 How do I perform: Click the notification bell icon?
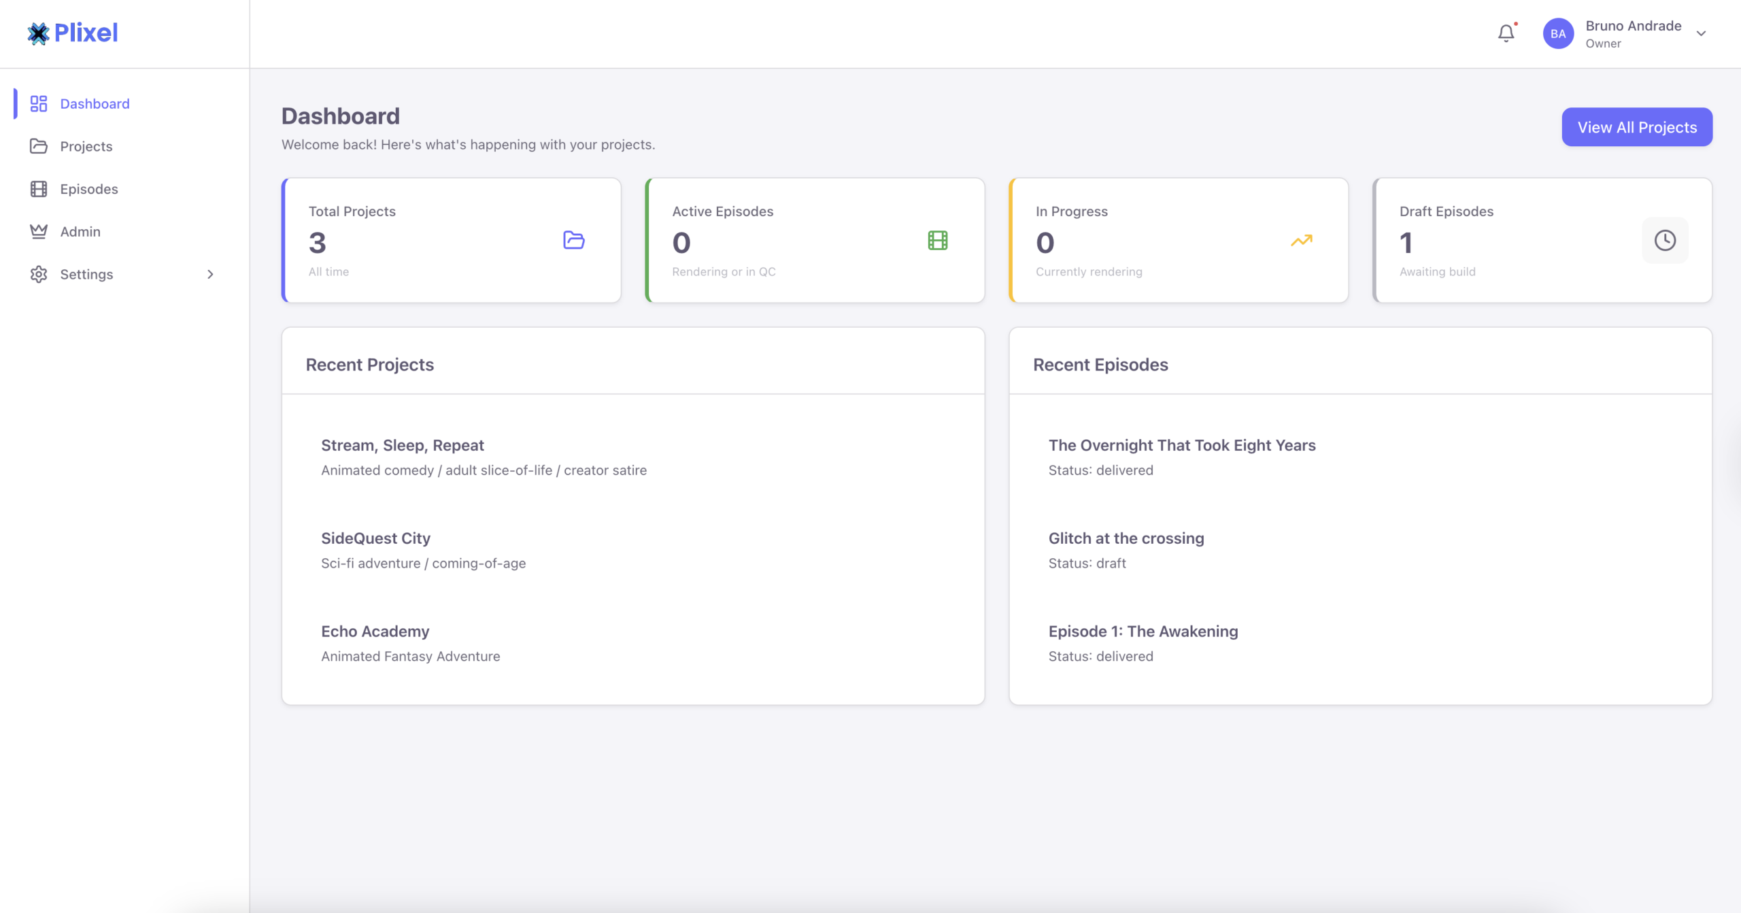click(x=1506, y=33)
